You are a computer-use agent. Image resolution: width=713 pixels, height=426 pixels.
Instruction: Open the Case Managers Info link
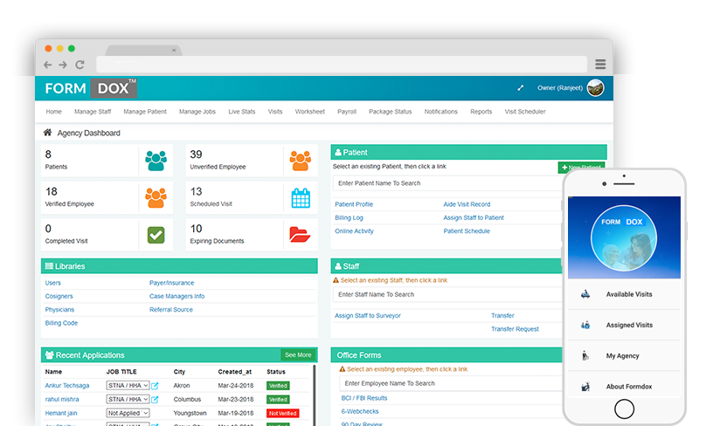(177, 296)
